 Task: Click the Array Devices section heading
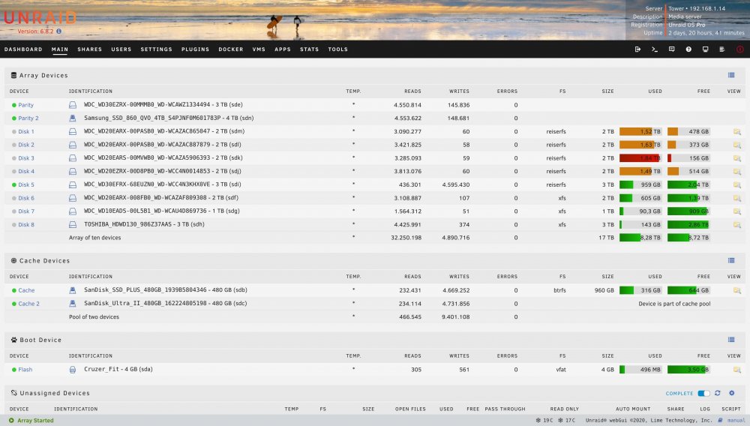(x=43, y=76)
